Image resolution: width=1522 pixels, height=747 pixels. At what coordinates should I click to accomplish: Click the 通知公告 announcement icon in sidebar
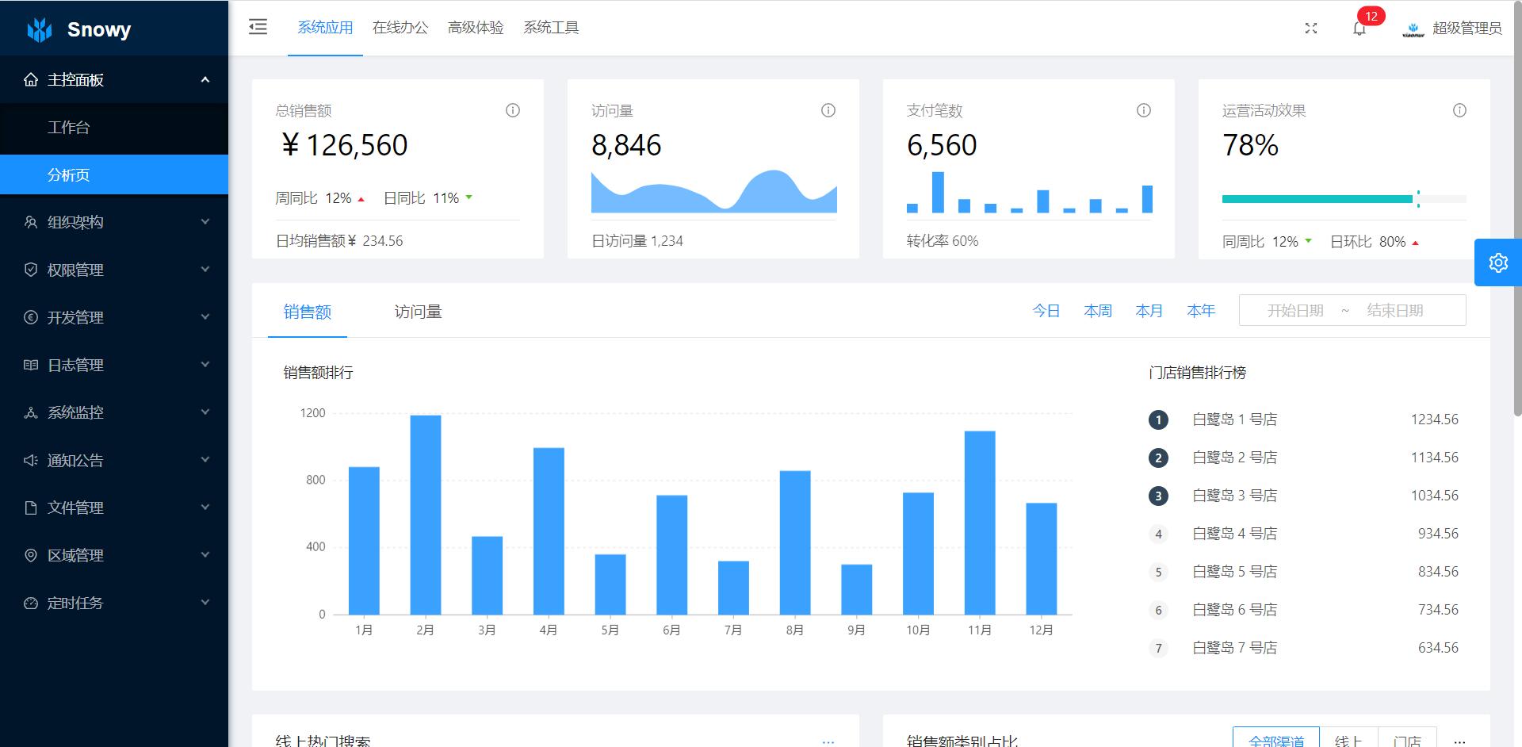pos(29,460)
